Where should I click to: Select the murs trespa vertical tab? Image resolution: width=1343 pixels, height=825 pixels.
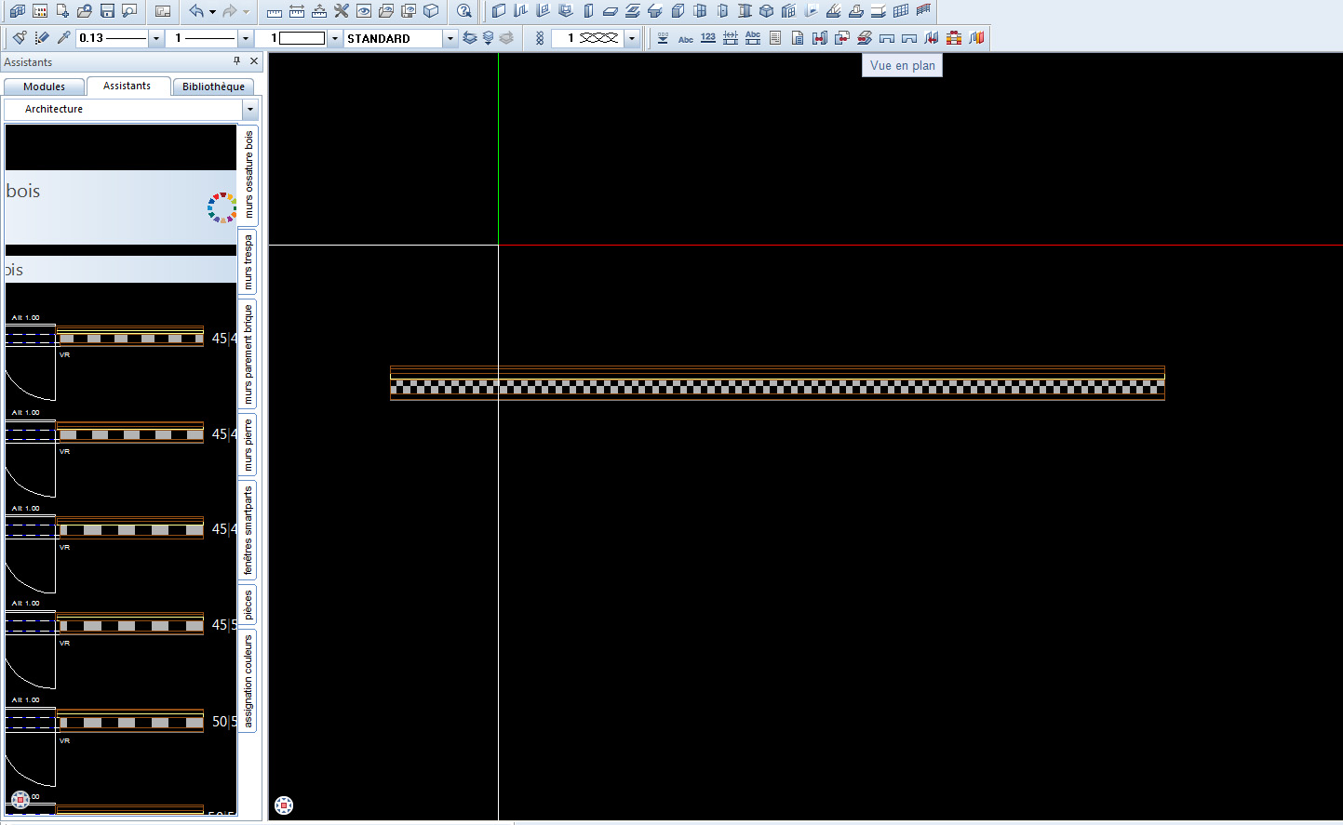[x=248, y=261]
